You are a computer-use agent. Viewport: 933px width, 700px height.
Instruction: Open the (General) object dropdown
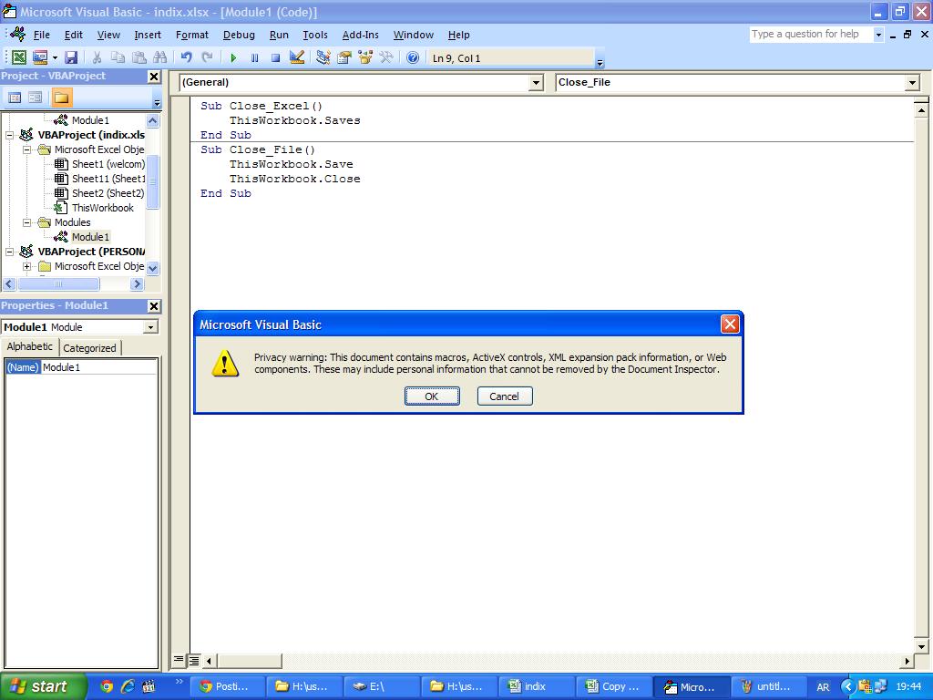pos(536,83)
